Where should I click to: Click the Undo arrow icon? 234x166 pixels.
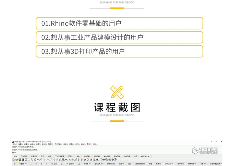38,160
